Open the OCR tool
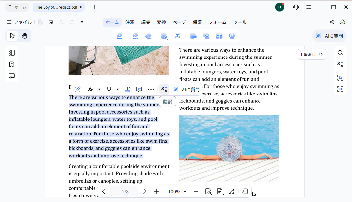The width and height of the screenshot is (352, 202). pyautogui.click(x=193, y=36)
